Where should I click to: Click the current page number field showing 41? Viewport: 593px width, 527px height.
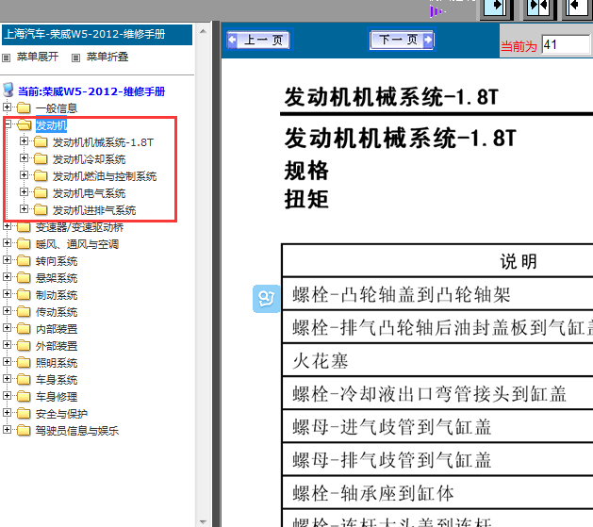pyautogui.click(x=566, y=45)
